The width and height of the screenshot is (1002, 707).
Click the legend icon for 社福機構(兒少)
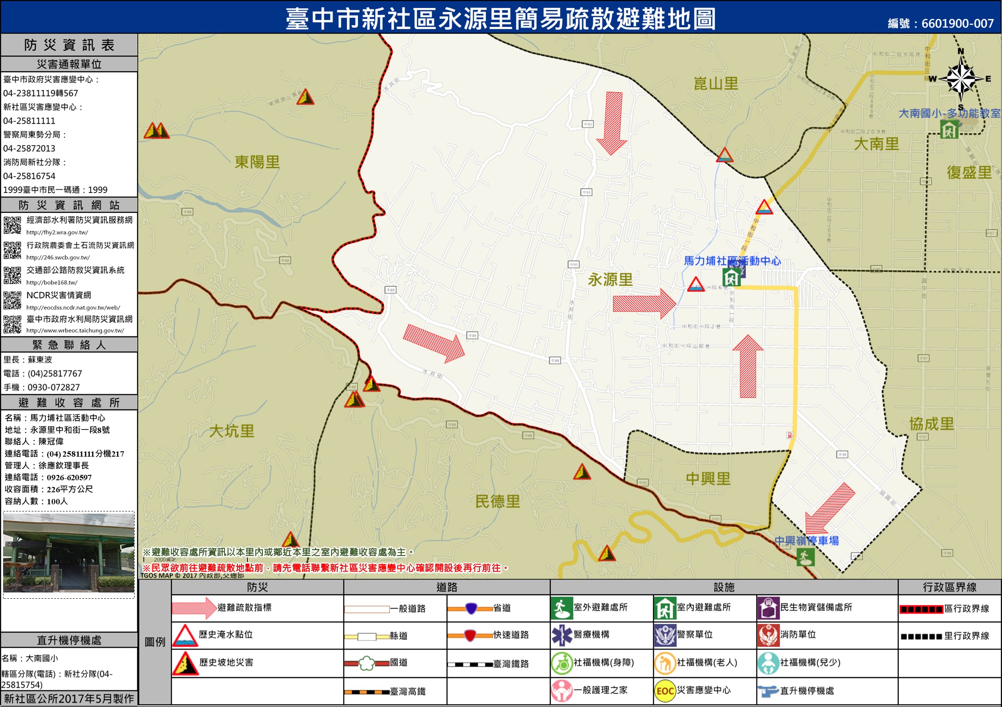click(x=768, y=663)
